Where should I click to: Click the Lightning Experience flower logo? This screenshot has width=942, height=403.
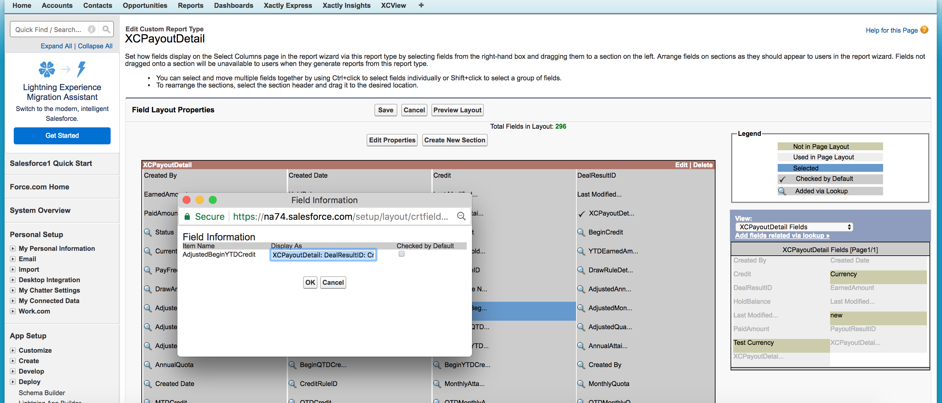(x=47, y=69)
